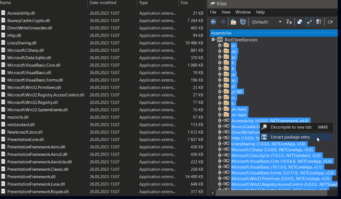
Task: Select Microsoft.VisualBasic.Core assembly tree row
Action: [282, 161]
